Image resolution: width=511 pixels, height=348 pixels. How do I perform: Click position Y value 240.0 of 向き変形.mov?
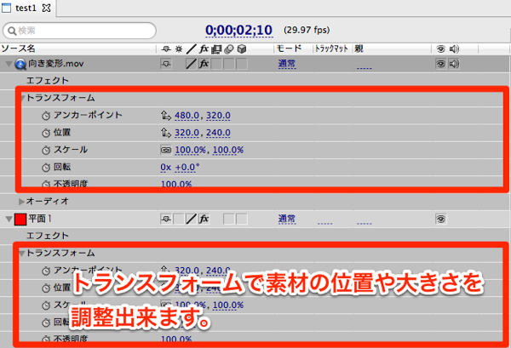coord(218,133)
